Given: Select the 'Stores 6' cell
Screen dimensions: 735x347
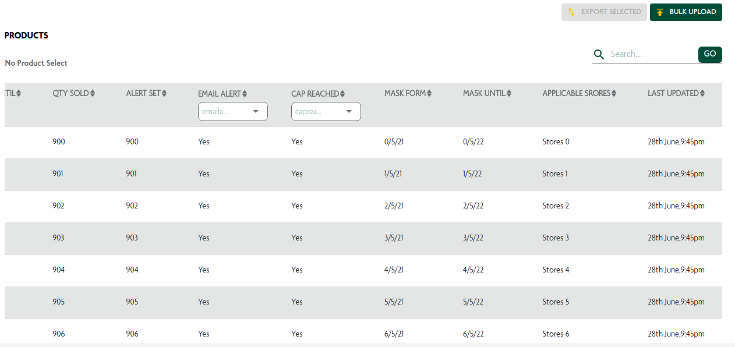Looking at the screenshot, I should [x=556, y=334].
